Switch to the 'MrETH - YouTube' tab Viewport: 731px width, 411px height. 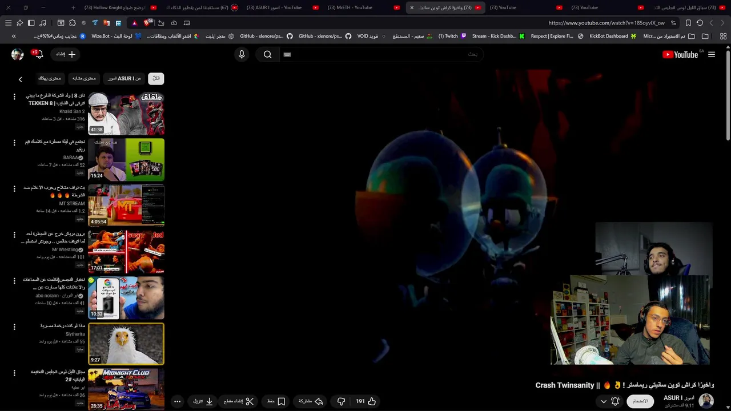click(363, 7)
